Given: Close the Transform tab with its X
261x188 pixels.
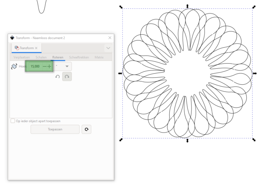Looking at the screenshot, I should click(x=36, y=48).
